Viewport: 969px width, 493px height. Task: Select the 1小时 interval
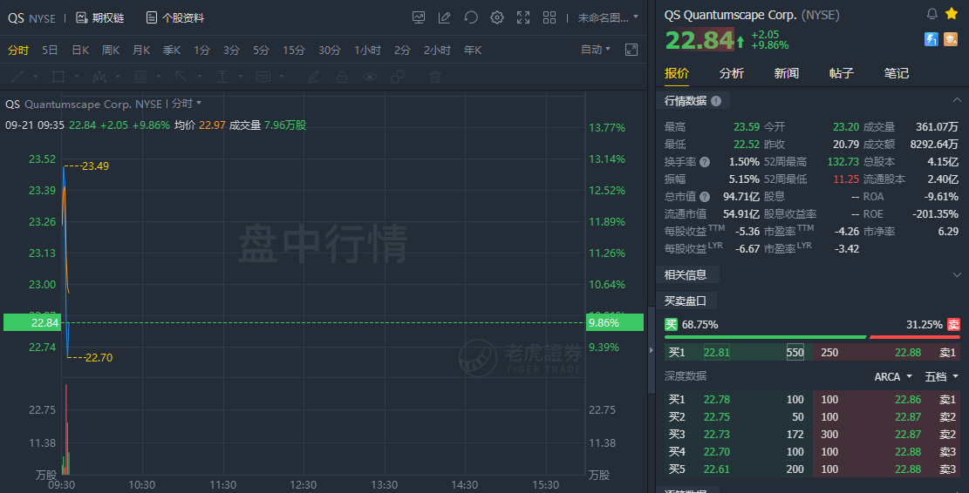tap(367, 51)
